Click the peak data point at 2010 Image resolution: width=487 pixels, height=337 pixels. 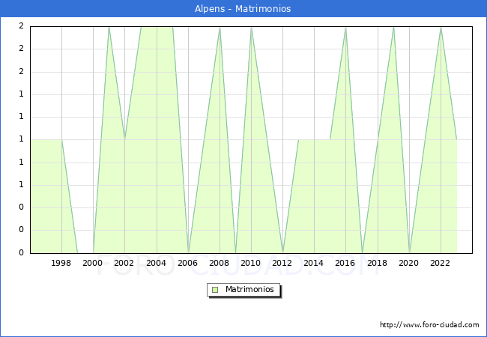[251, 27]
